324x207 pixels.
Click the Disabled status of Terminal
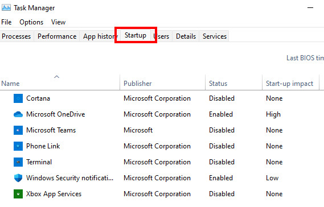pos(222,162)
